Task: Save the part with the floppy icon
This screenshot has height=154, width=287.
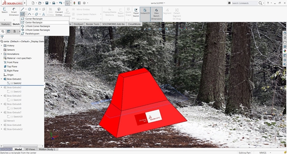Action: tap(47, 3)
